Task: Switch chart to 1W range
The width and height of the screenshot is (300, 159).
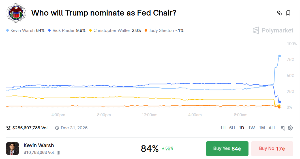Action: coord(251,128)
